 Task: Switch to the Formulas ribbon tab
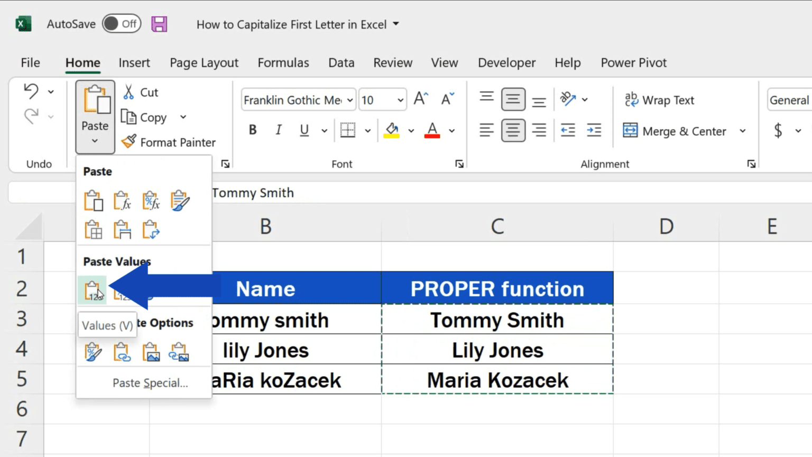283,62
